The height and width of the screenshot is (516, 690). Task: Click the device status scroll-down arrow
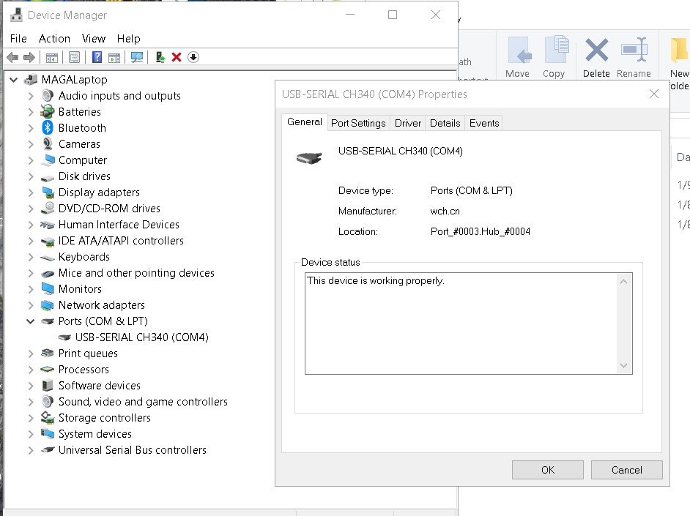623,365
